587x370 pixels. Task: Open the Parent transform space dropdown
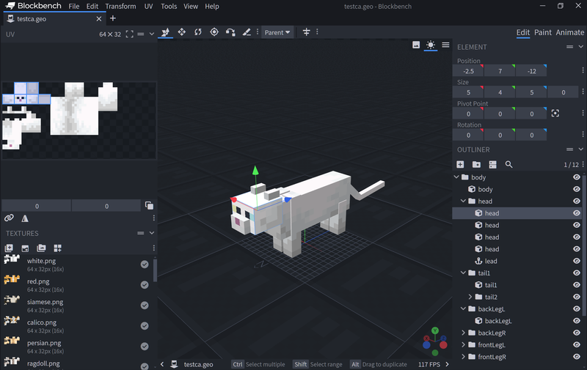pyautogui.click(x=277, y=32)
